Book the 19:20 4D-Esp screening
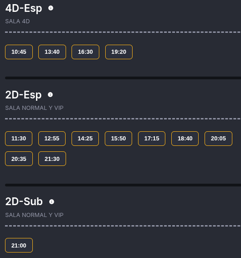 pyautogui.click(x=119, y=52)
